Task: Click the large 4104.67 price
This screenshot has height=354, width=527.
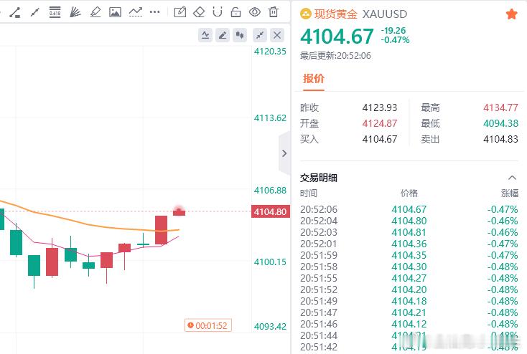Action: [337, 37]
